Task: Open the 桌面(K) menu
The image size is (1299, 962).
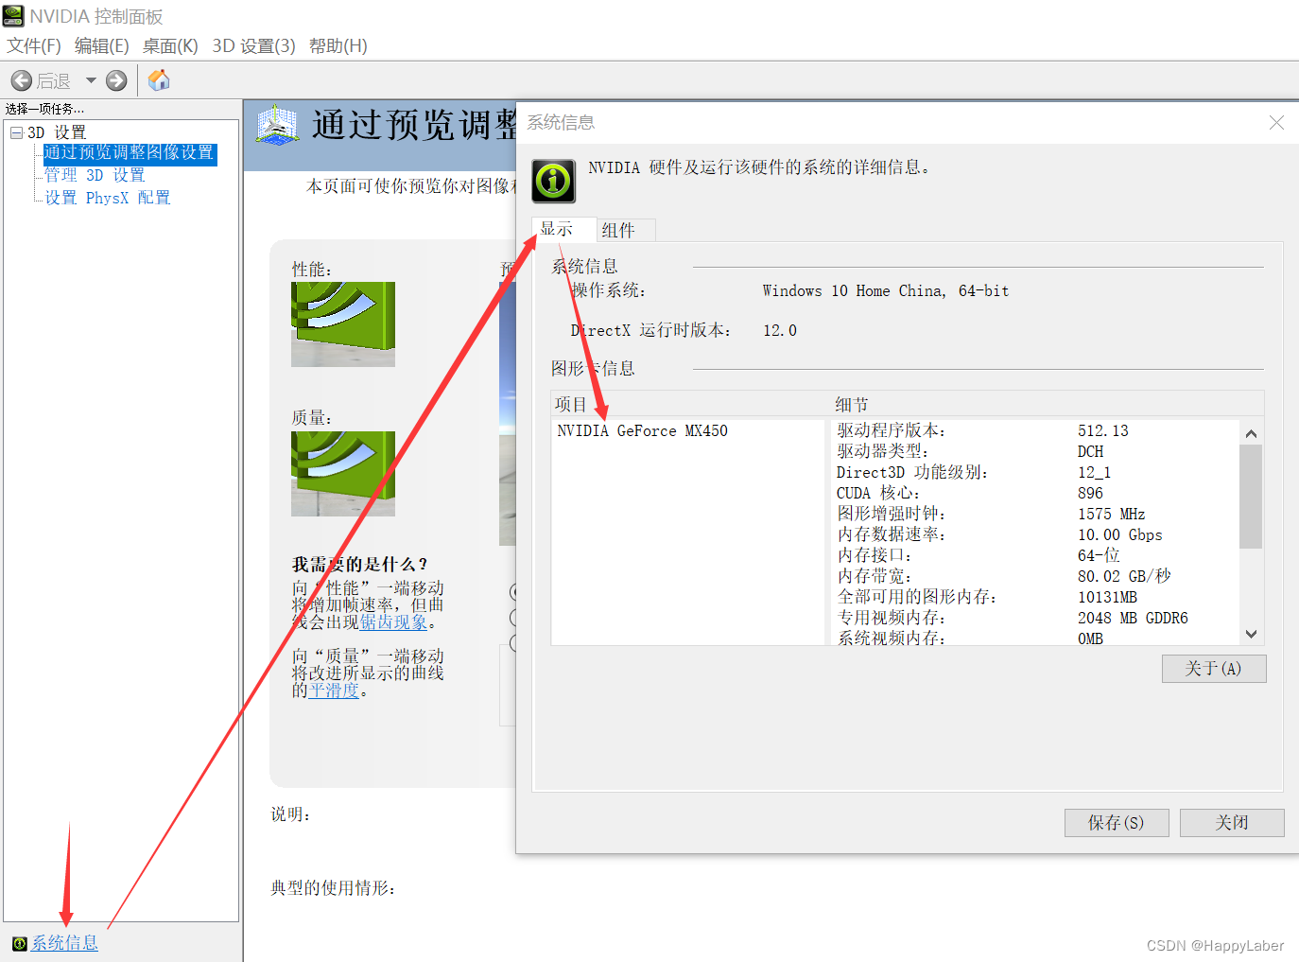Action: 170,45
